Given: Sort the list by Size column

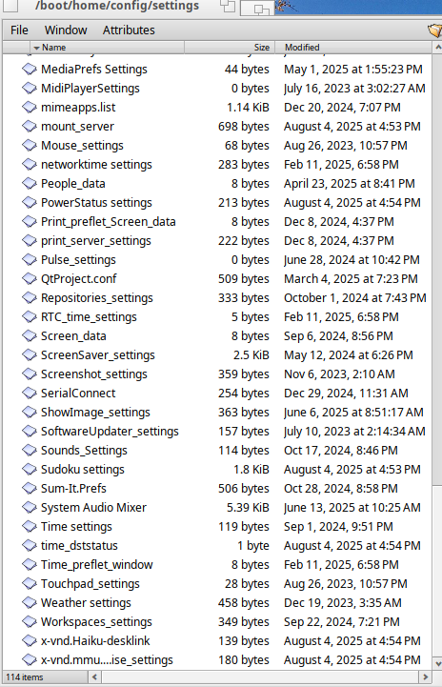Looking at the screenshot, I should coord(230,48).
